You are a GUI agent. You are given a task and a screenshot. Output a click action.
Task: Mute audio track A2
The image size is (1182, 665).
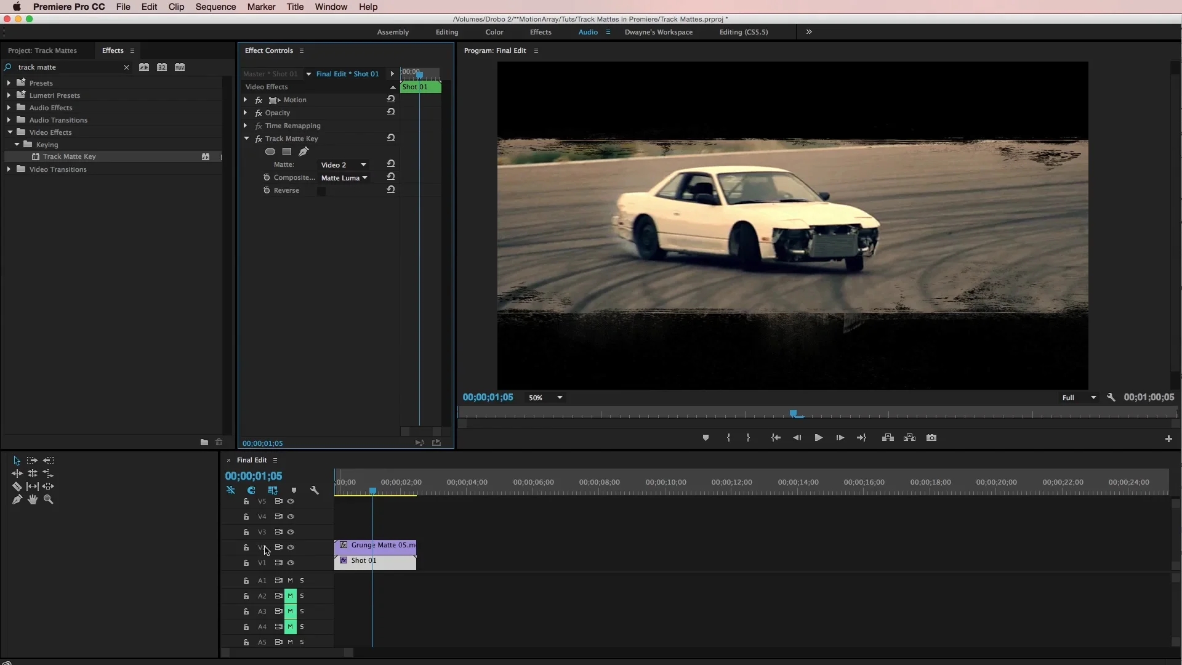coord(290,595)
